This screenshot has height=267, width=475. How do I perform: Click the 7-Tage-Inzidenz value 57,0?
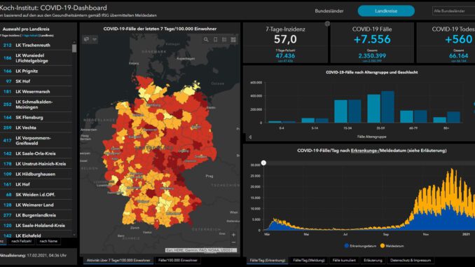point(285,39)
